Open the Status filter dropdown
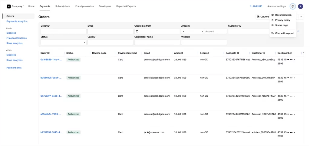This screenshot has height=146, width=310. click(x=64, y=42)
